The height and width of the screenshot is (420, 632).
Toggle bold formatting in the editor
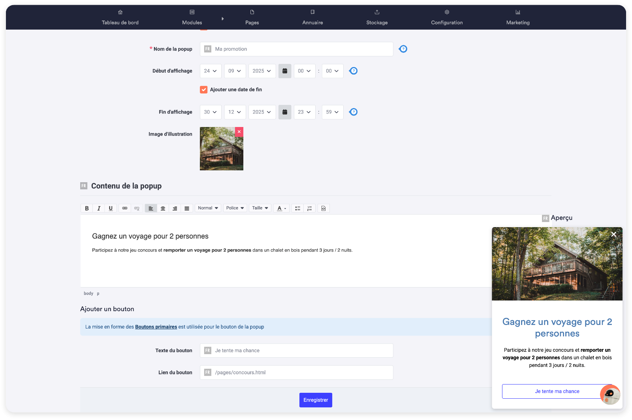pyautogui.click(x=87, y=208)
